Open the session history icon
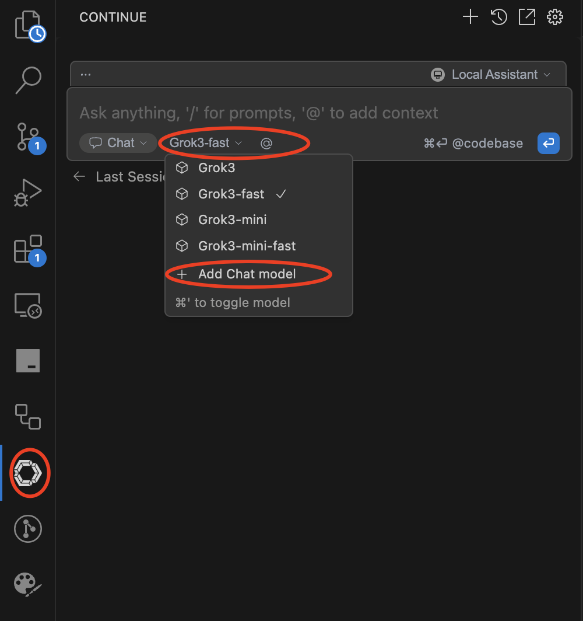Screen dimensions: 583x621 click(x=498, y=18)
